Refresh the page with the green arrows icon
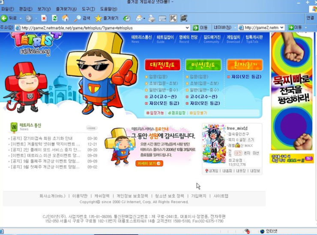The width and height of the screenshot is (317, 235). [54, 18]
